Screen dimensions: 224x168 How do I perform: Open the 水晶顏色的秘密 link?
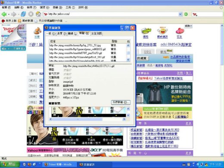(180, 57)
